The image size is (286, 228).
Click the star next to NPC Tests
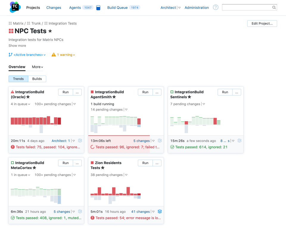click(50, 31)
